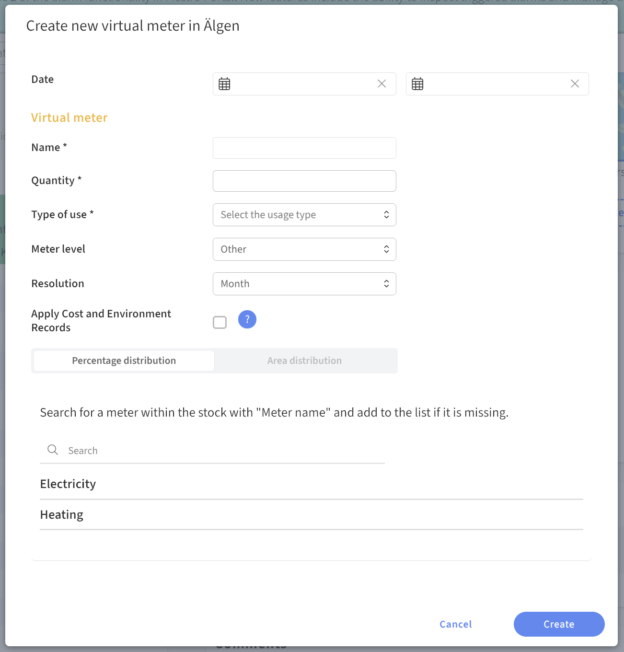The image size is (624, 652).
Task: Click the 'Apply Cost and Environment Records' label
Action: pyautogui.click(x=101, y=321)
